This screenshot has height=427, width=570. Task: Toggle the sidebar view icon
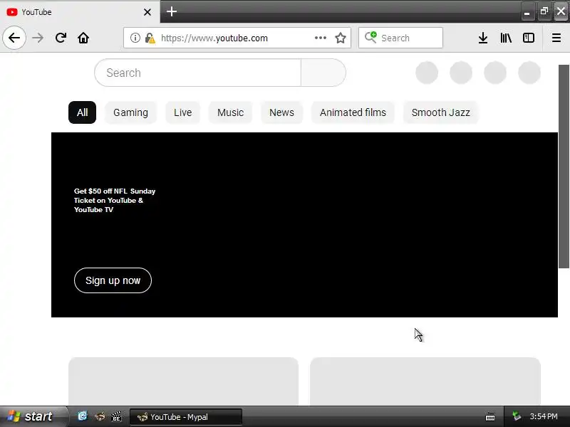[x=528, y=38]
